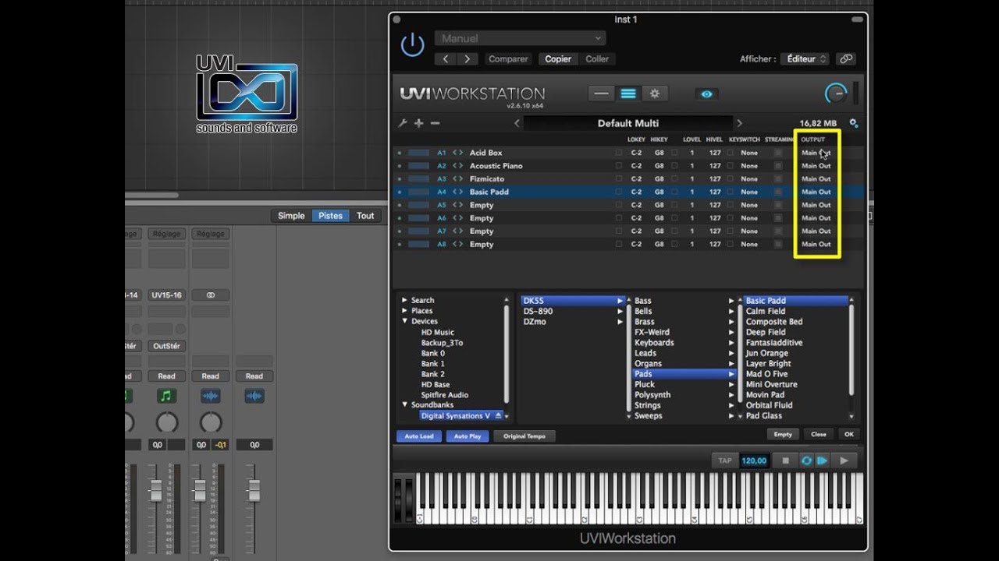Select the Spitfire Audio device
999x561 pixels.
445,395
